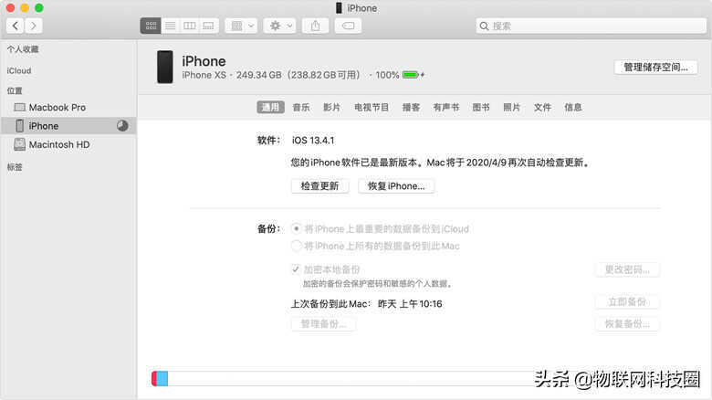Switch to the 影片 tab
Screen dimensions: 712x400
click(x=331, y=107)
